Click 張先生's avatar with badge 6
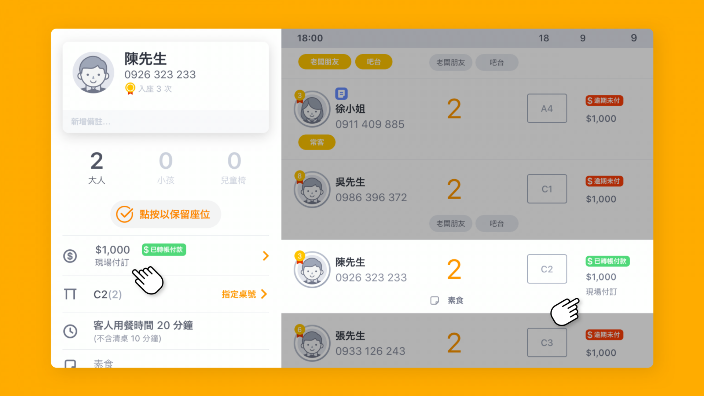 point(312,343)
